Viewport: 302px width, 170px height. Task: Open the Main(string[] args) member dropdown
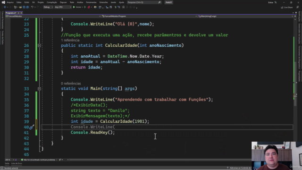tap(245, 16)
